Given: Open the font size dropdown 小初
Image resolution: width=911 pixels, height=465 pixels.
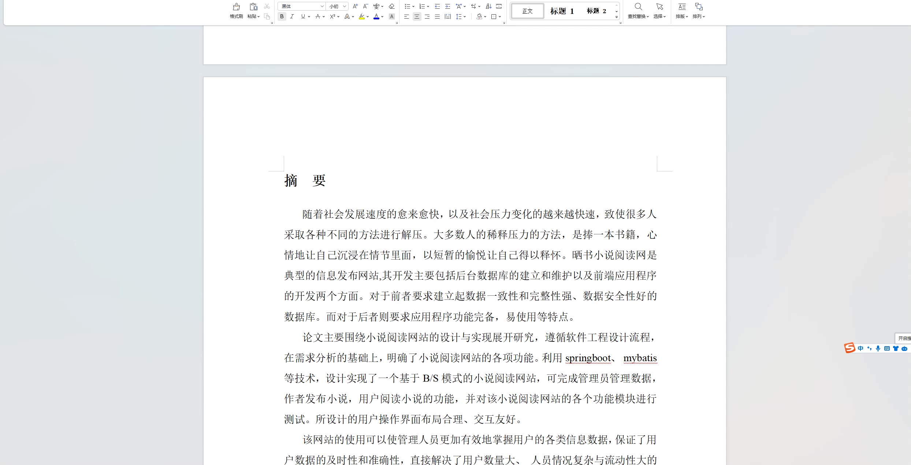Looking at the screenshot, I should (x=345, y=6).
